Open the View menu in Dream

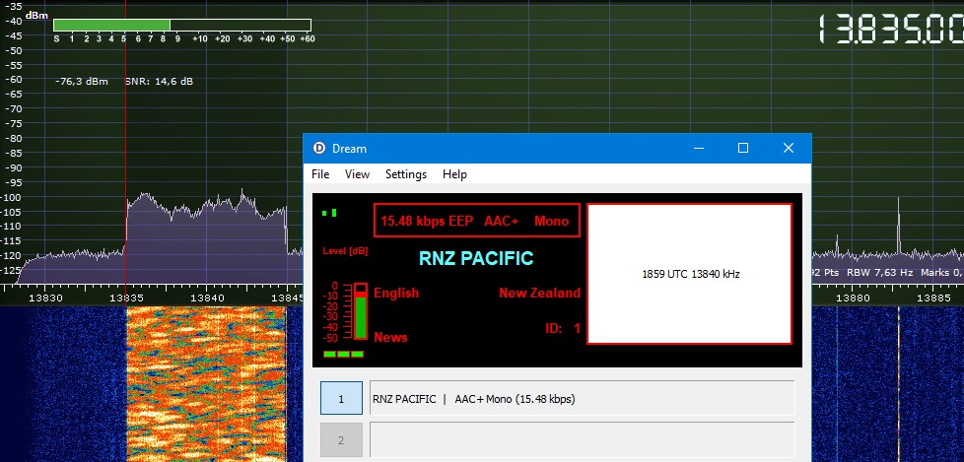[357, 174]
